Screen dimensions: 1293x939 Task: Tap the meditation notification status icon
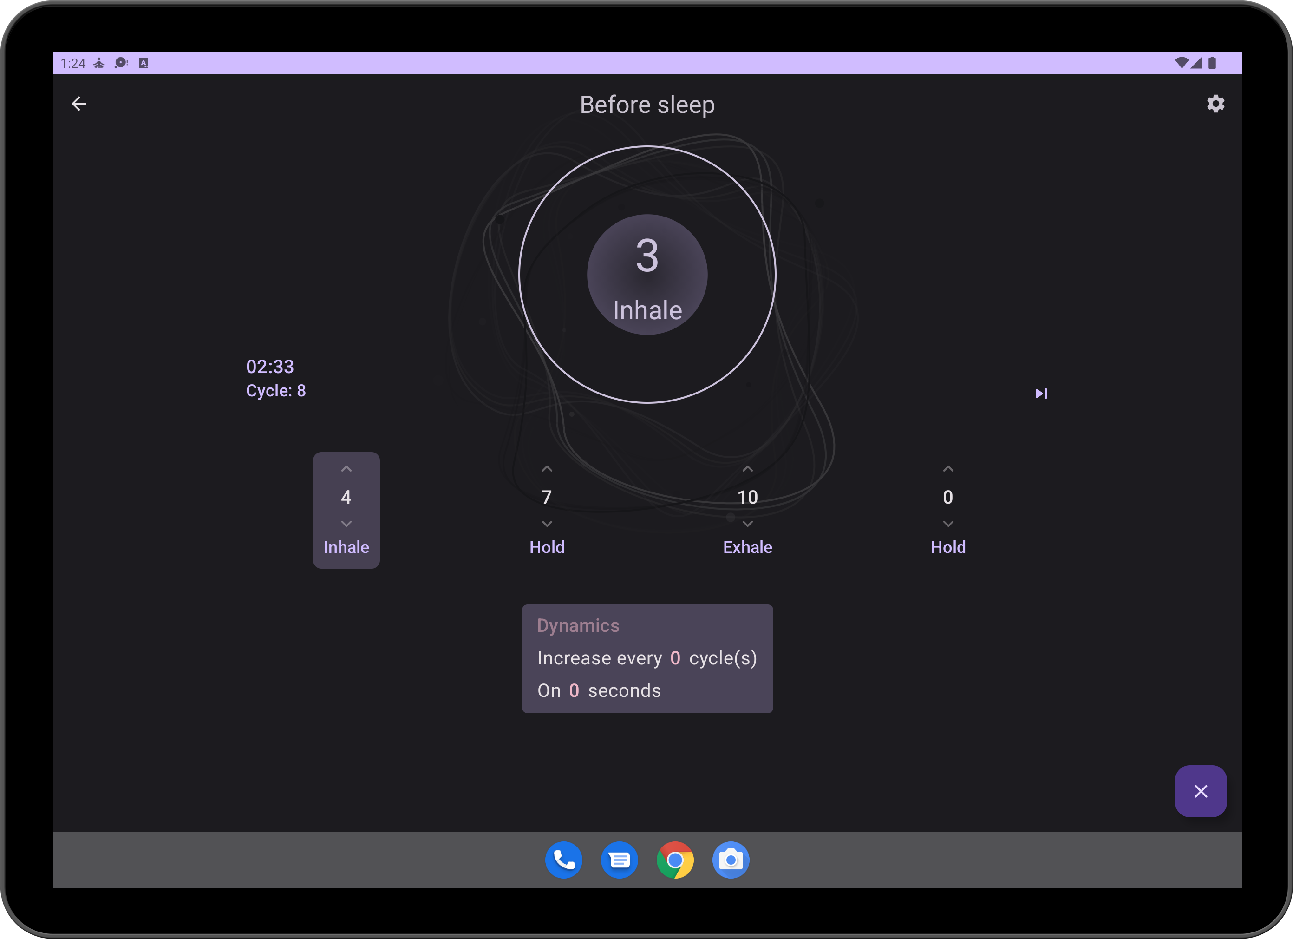tap(99, 63)
